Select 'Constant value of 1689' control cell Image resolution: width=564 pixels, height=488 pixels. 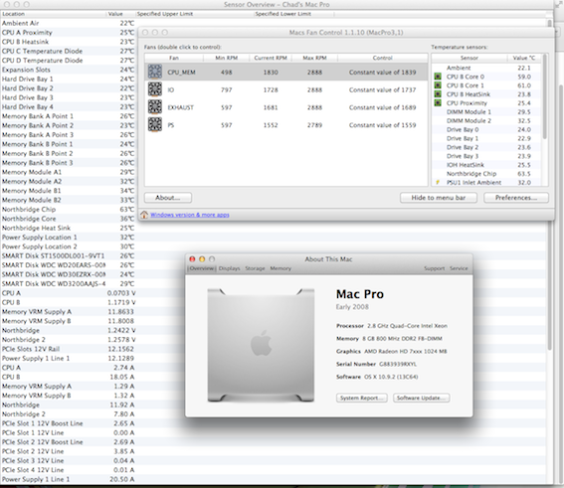pos(382,107)
